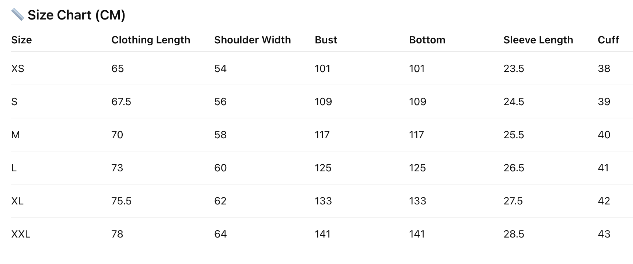Select the XXL size row label
The height and width of the screenshot is (264, 633).
21,234
